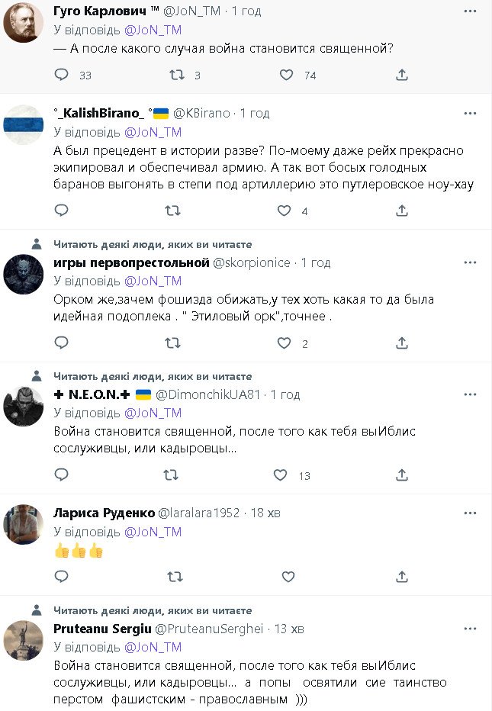The image size is (492, 711).
Task: Open Pruteanu Sergiu profile picture
Action: click(23, 639)
